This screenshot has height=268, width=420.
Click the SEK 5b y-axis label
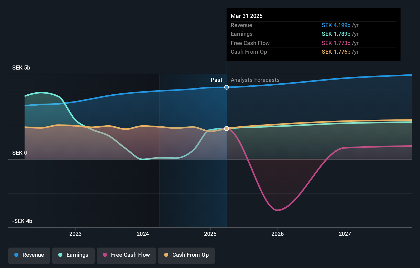pyautogui.click(x=21, y=68)
